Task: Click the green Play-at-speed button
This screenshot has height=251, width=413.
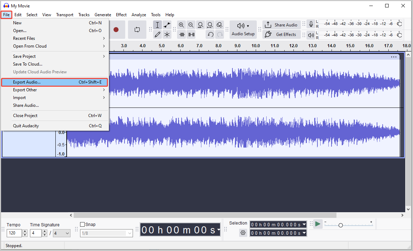Action: pyautogui.click(x=318, y=224)
